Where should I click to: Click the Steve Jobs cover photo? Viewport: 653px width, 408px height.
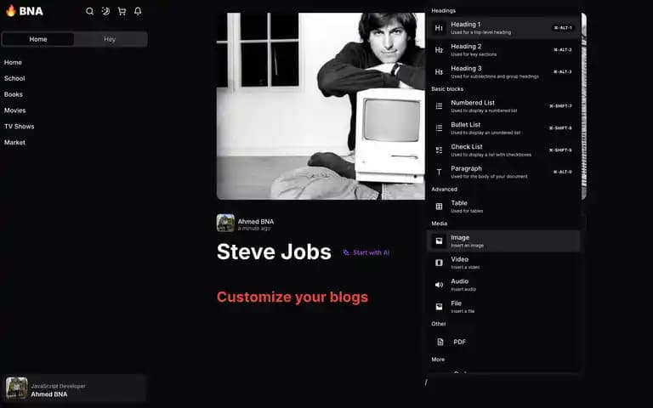click(321, 106)
